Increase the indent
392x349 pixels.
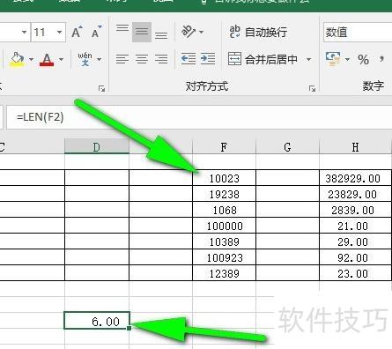208,59
